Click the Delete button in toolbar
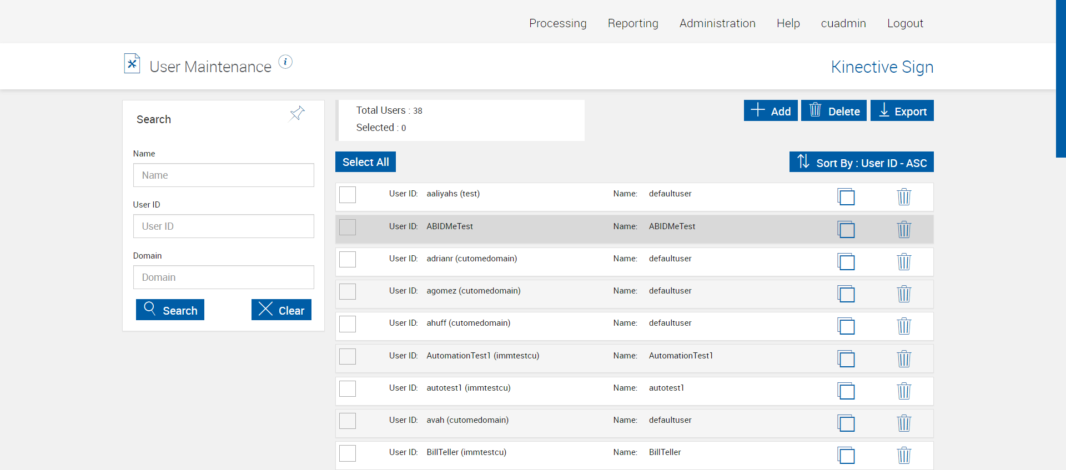The height and width of the screenshot is (470, 1066). tap(834, 110)
